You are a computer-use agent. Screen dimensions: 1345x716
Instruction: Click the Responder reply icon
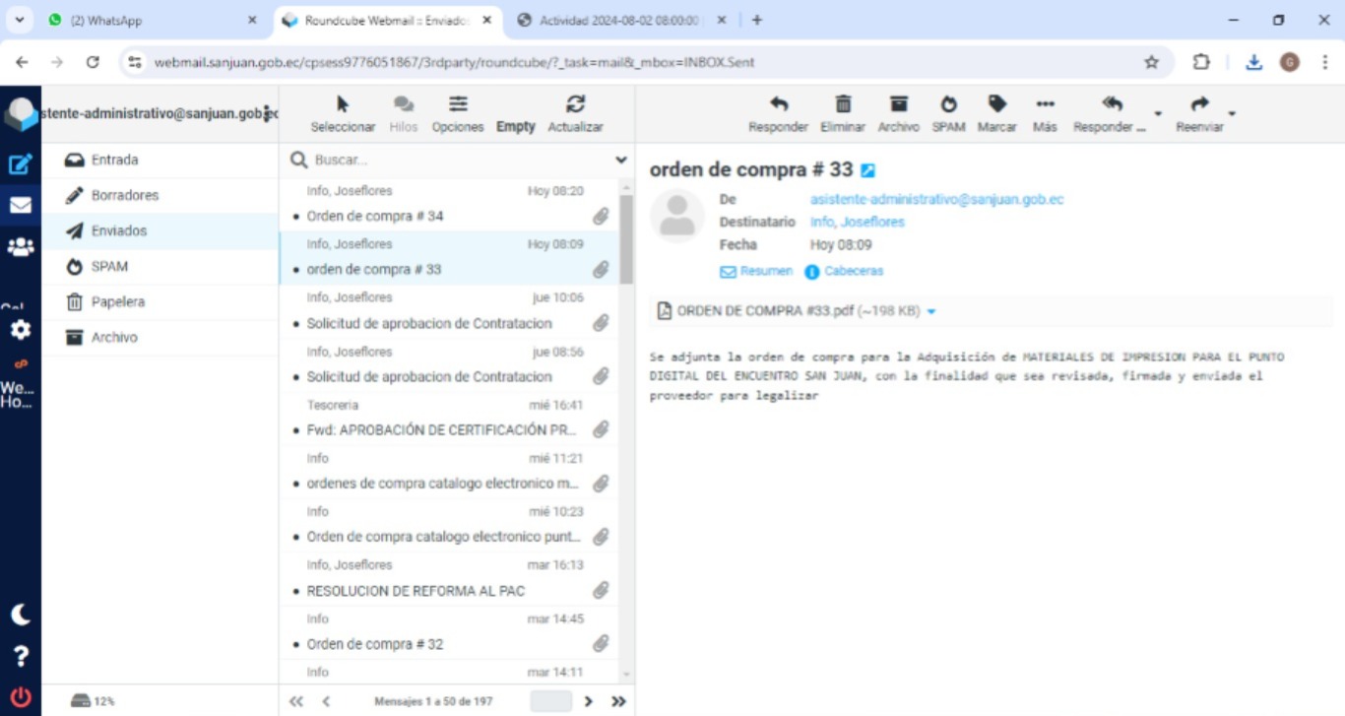[x=778, y=104]
